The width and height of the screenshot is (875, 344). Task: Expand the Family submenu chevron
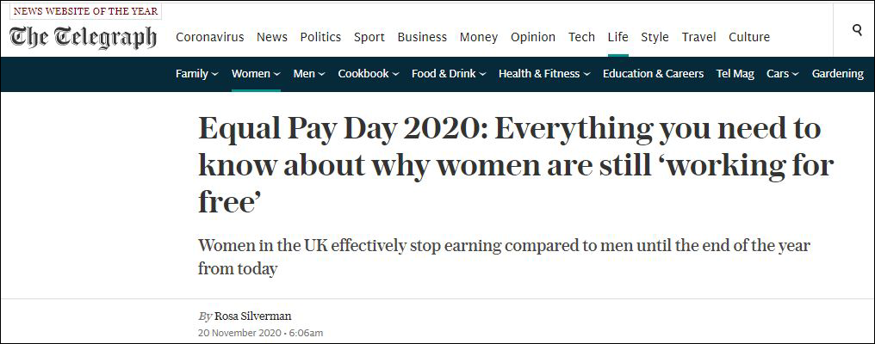(214, 74)
